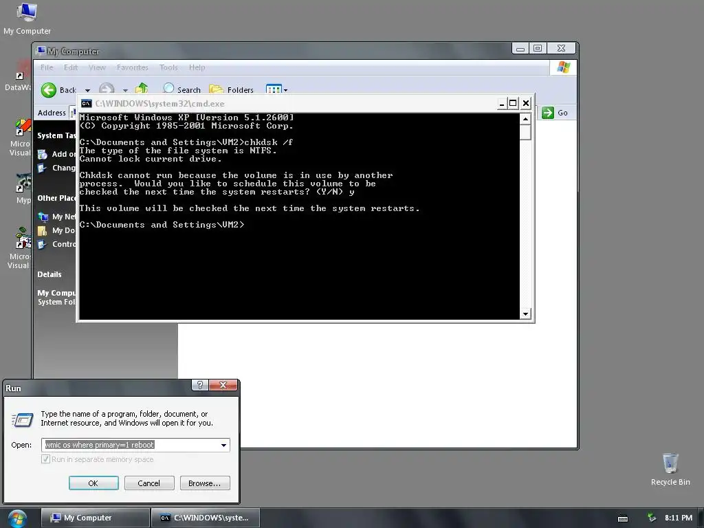Screen dimensions: 704x528
Task: Open the Help menu in My Computer
Action: click(197, 67)
